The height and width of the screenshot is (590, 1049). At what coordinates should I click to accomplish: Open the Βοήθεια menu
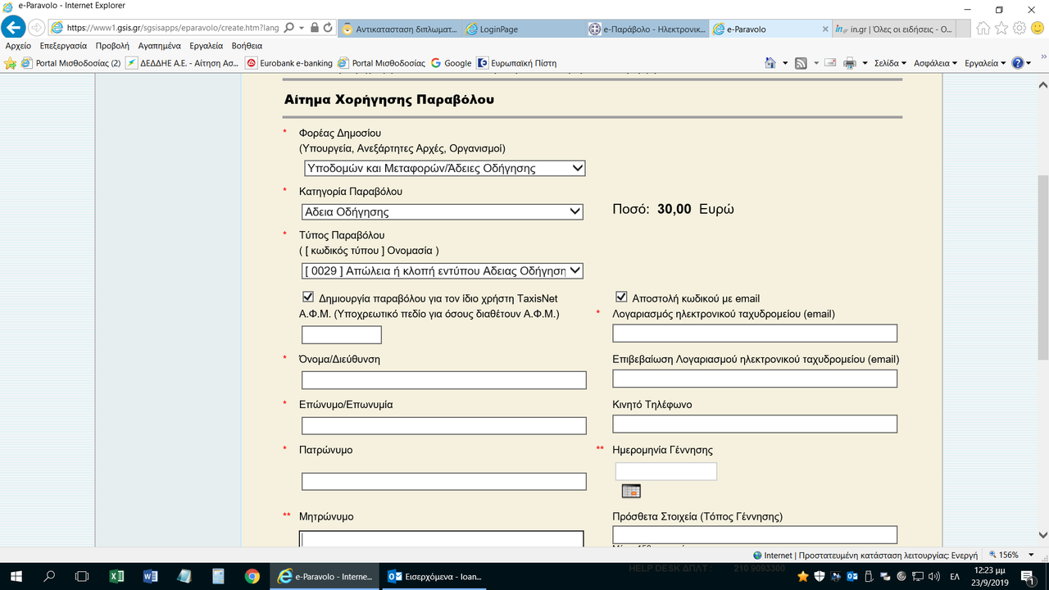pos(247,46)
